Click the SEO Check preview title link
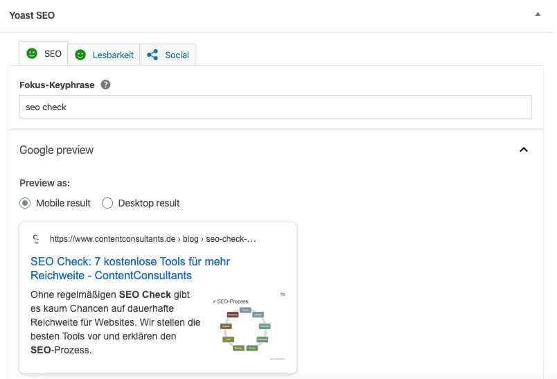The height and width of the screenshot is (379, 557). point(130,268)
